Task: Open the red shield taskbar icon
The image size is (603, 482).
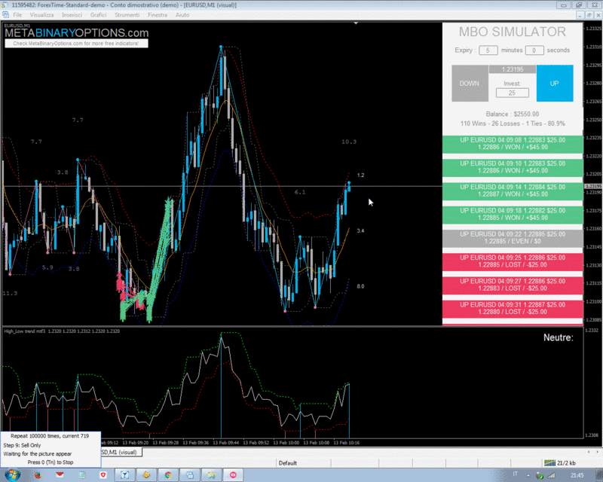Action: pos(103,475)
